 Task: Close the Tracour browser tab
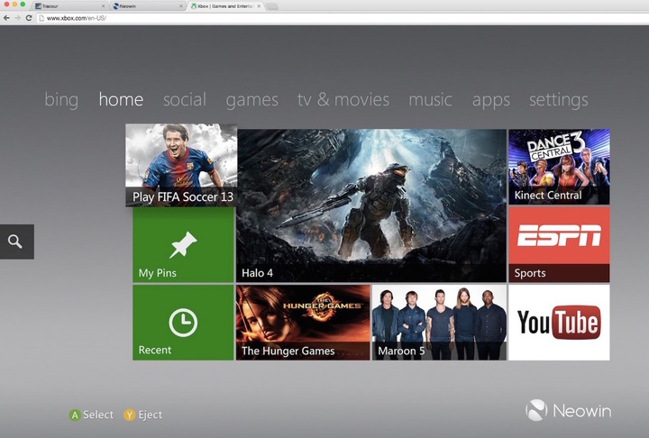pyautogui.click(x=102, y=5)
